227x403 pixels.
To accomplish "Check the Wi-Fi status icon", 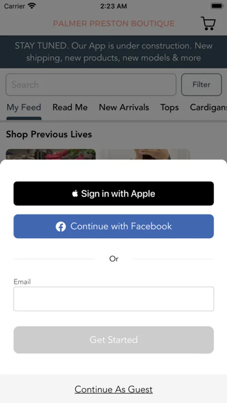I will 32,6.
